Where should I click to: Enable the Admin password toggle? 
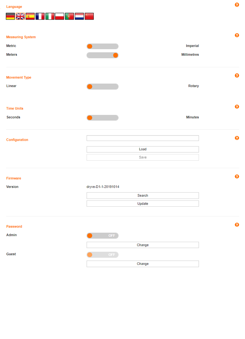coord(103,235)
